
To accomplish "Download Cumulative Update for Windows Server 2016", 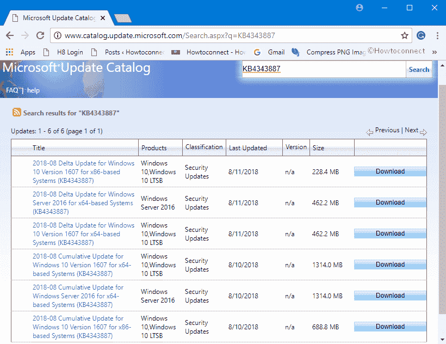I will coord(390,296).
